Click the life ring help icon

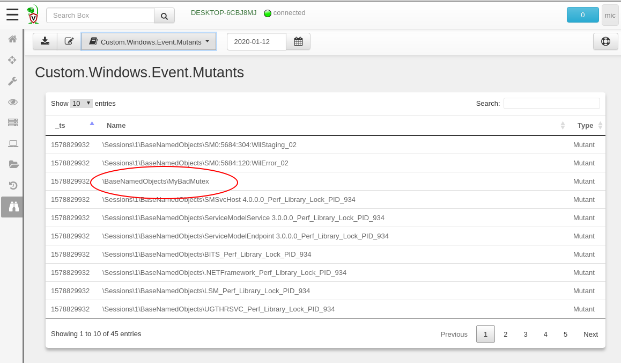tap(605, 41)
